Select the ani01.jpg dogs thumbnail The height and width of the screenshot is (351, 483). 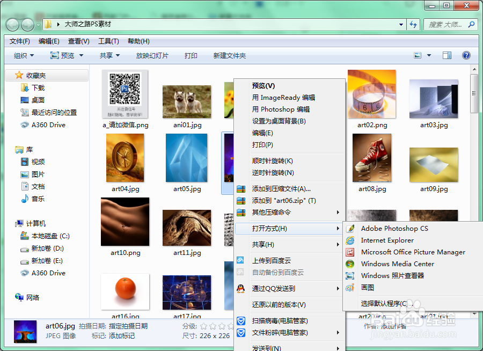(x=187, y=101)
